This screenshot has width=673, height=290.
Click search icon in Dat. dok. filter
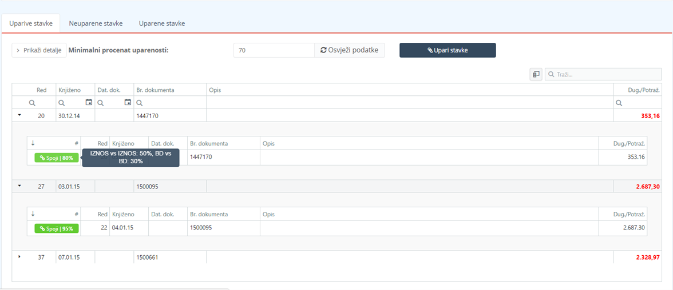100,103
